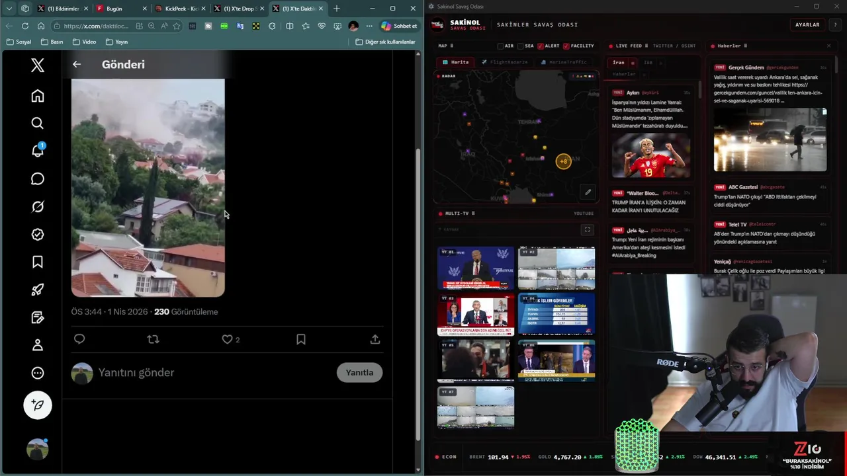Open X Profile person icon
847x476 pixels.
tap(38, 345)
